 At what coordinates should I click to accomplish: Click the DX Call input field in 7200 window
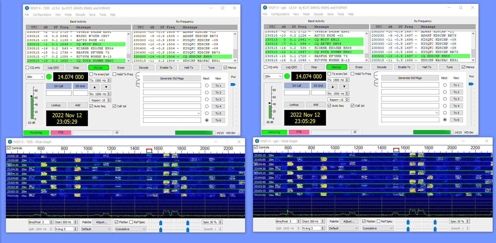(x=59, y=93)
